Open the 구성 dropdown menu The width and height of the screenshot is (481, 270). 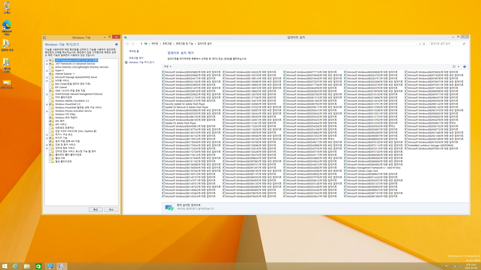point(167,67)
